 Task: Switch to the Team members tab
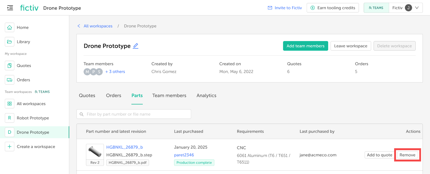coord(169,95)
